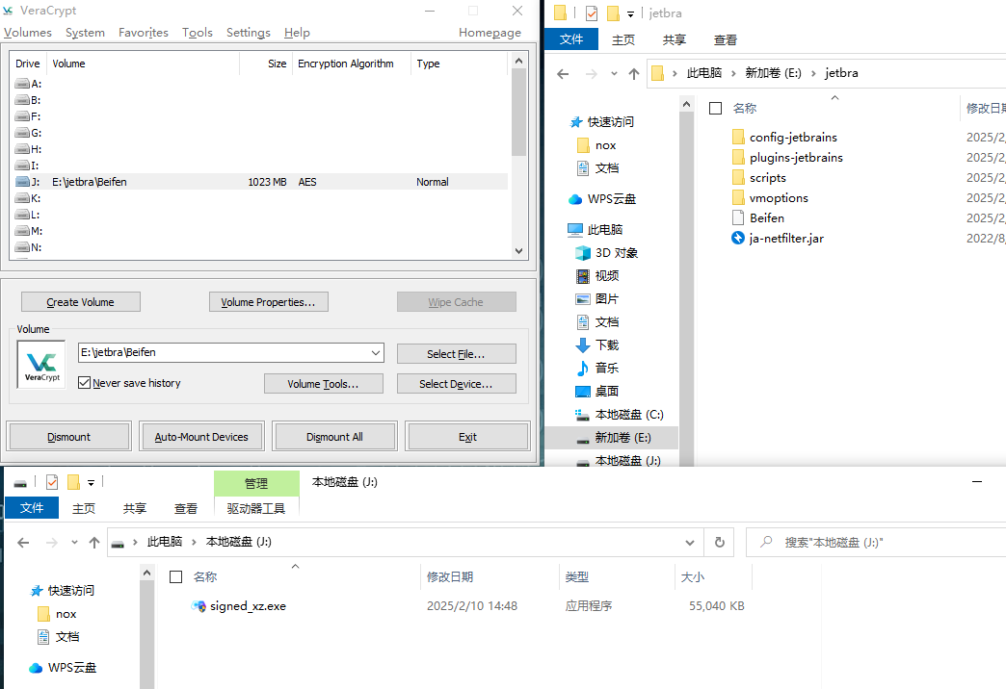Screen dimensions: 1006x689
Task: Go up one level in jetbra window
Action: 634,74
